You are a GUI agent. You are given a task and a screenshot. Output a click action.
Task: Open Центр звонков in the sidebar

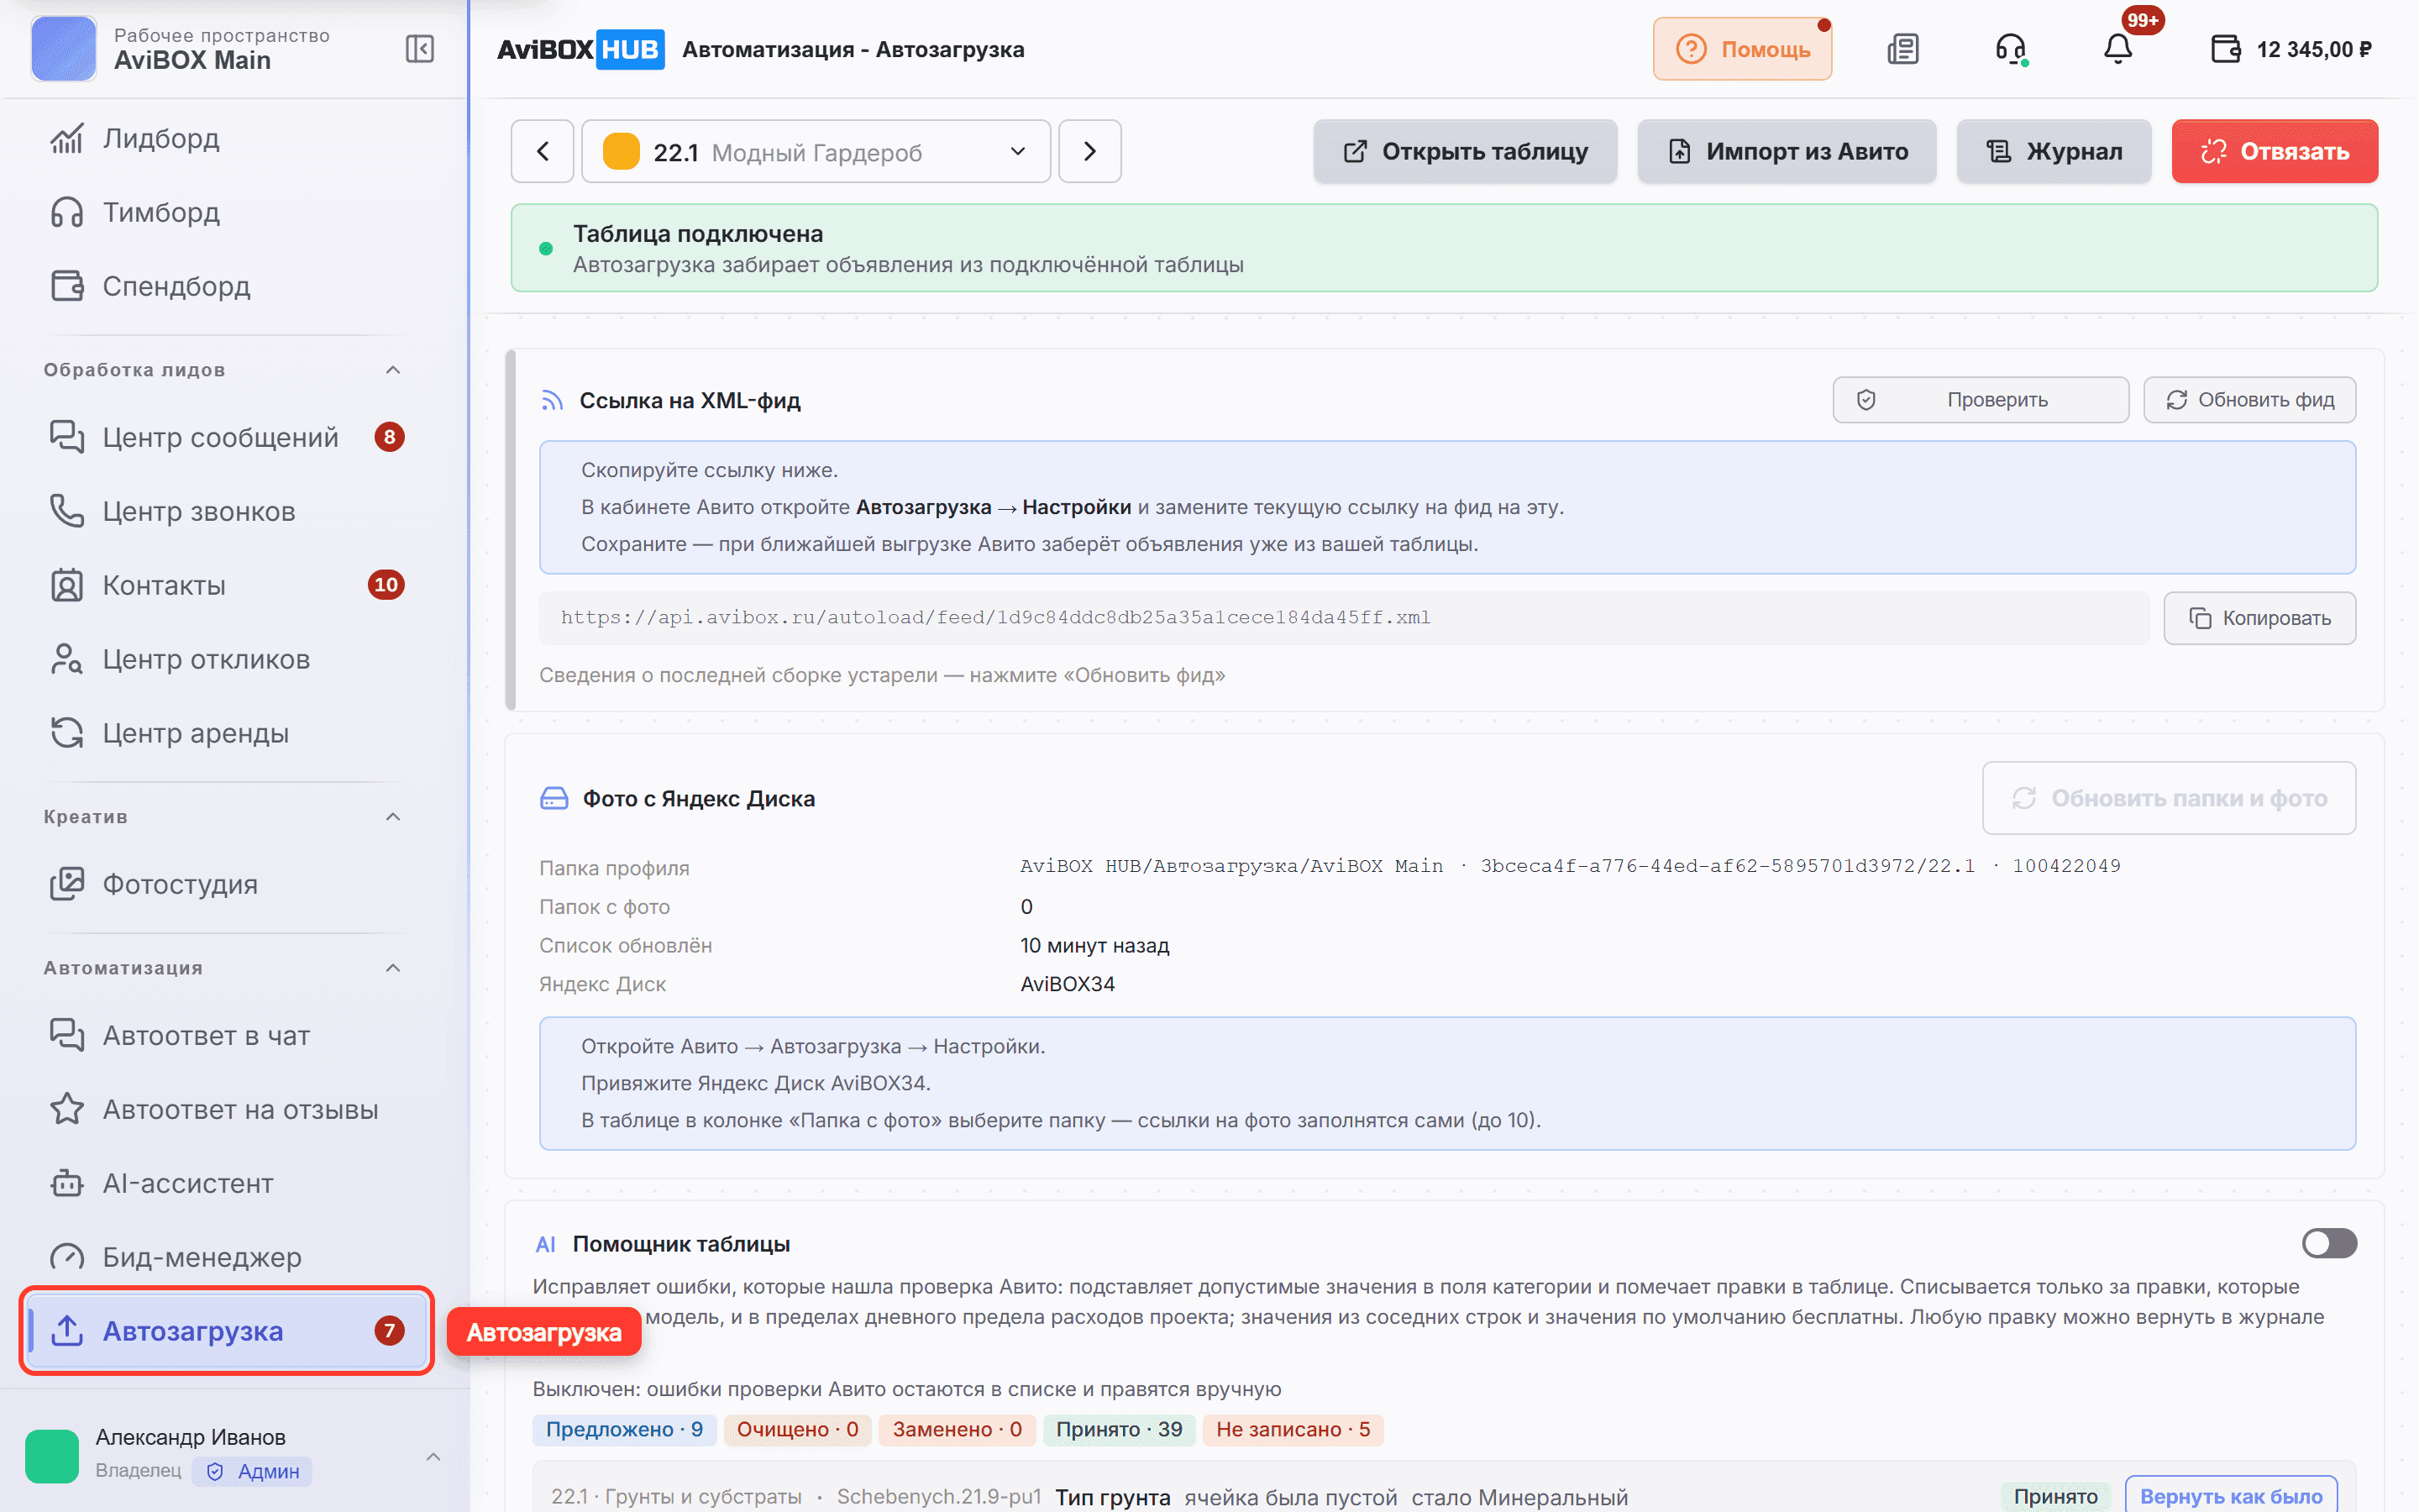226,511
